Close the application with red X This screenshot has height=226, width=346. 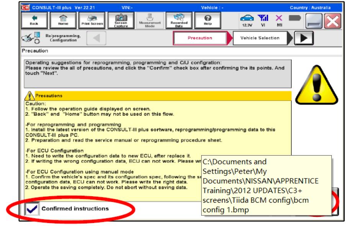pos(333,21)
